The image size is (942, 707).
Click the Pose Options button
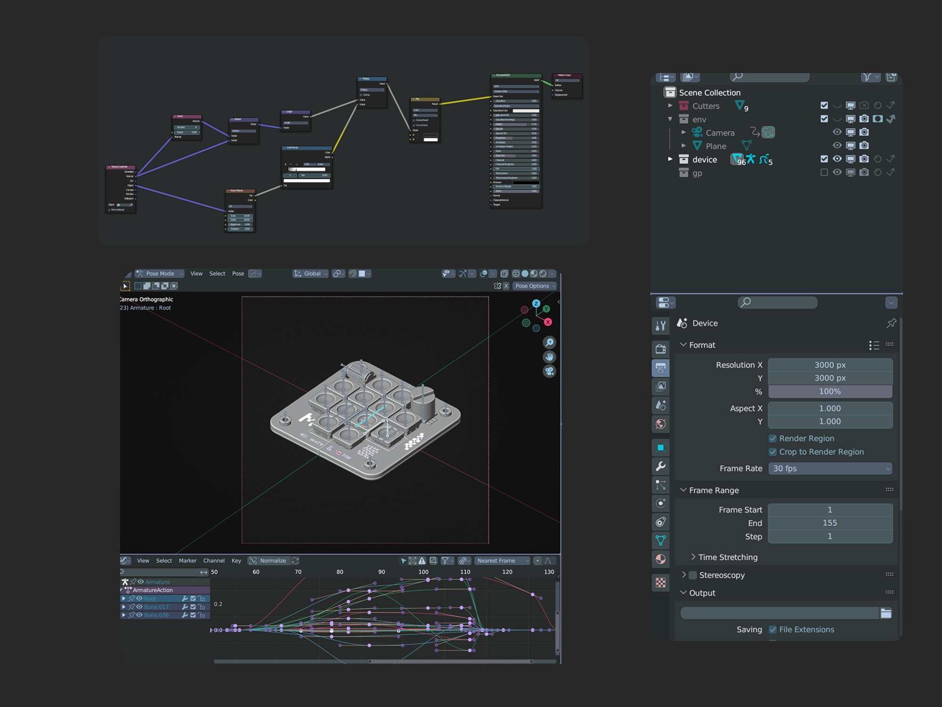point(534,286)
